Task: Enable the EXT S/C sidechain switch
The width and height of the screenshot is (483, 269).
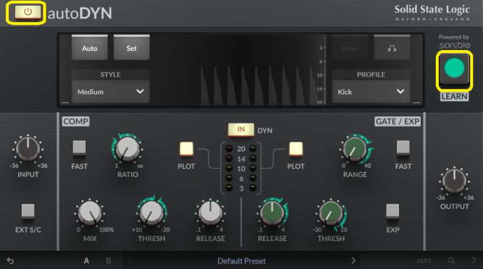Action: 28,211
